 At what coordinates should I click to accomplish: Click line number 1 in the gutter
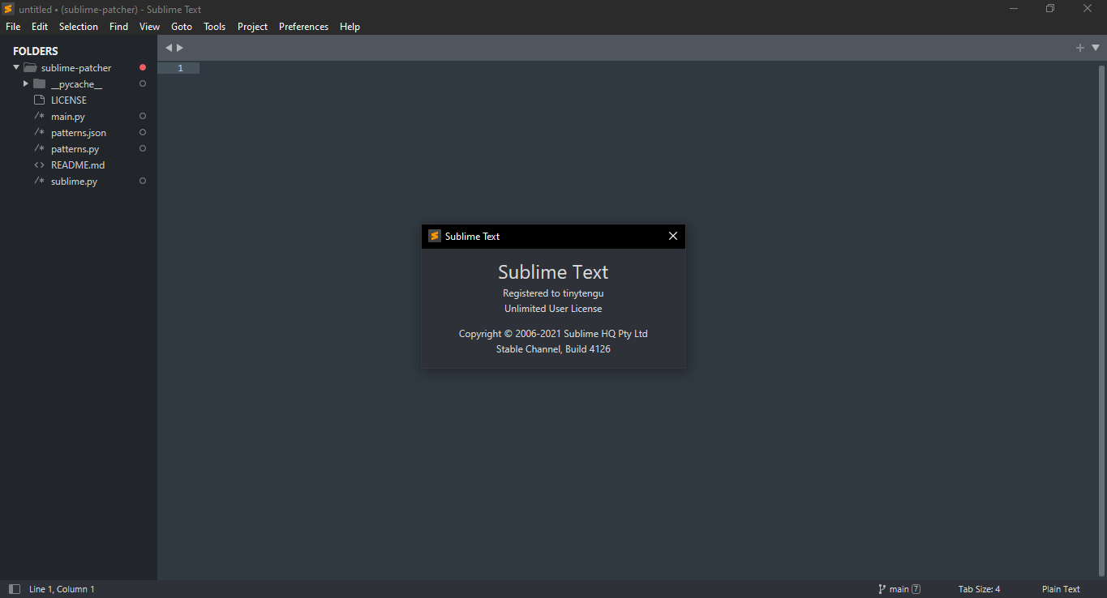(x=180, y=68)
